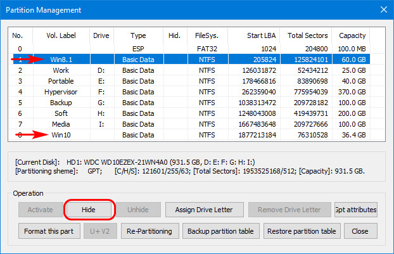The height and width of the screenshot is (254, 394).
Task: Select the Portable partition row
Action: coord(189,81)
